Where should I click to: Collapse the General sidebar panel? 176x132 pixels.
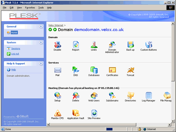[x=41, y=26]
